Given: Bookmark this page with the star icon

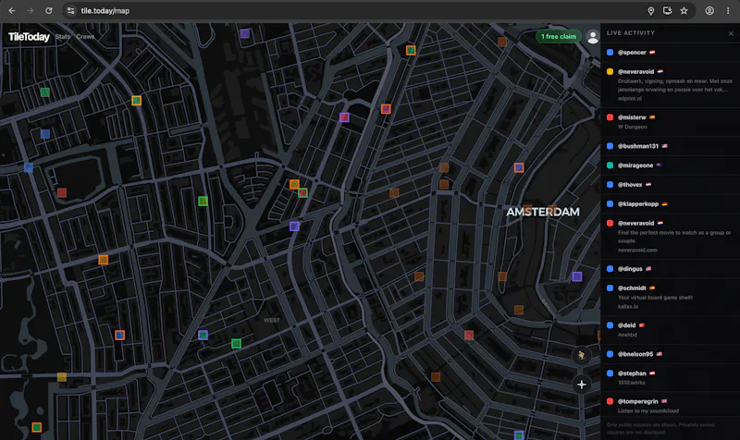Looking at the screenshot, I should [x=684, y=10].
